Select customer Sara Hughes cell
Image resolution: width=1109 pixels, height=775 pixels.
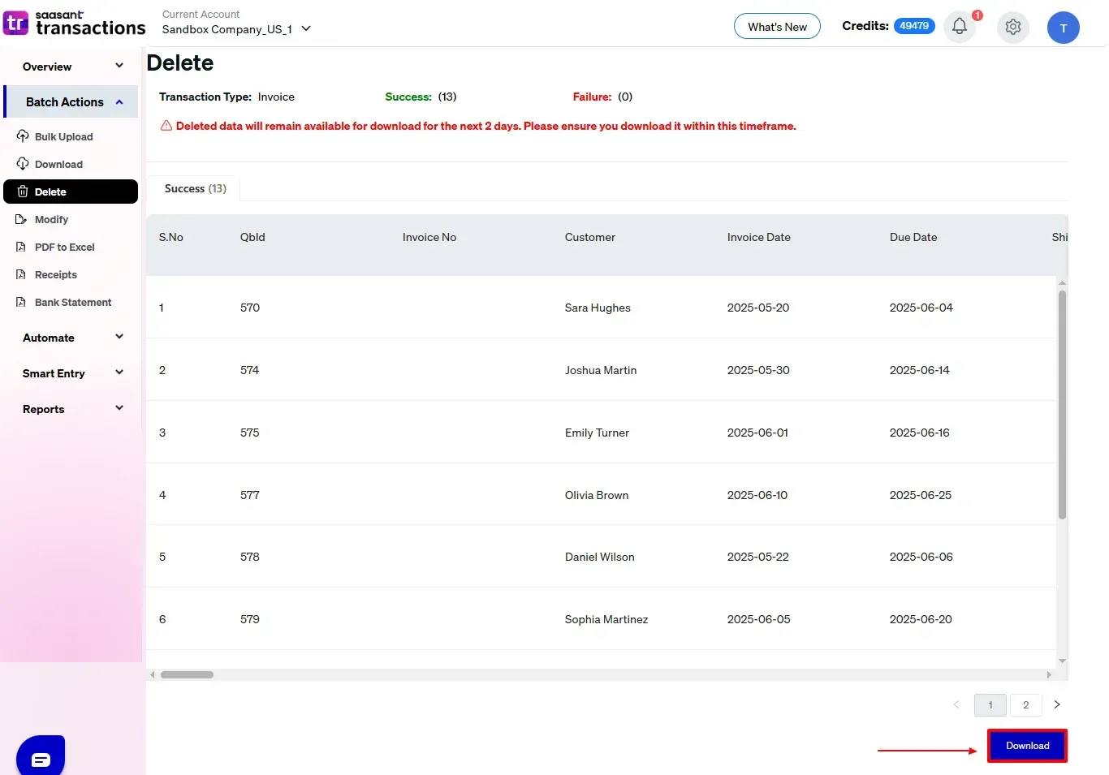pyautogui.click(x=598, y=308)
